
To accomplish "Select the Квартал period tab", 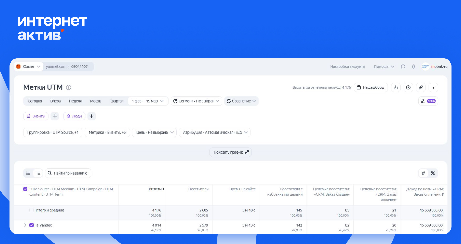I will point(117,101).
